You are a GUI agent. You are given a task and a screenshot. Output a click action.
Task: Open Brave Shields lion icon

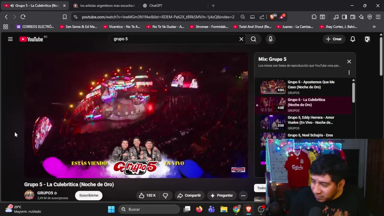tap(272, 17)
